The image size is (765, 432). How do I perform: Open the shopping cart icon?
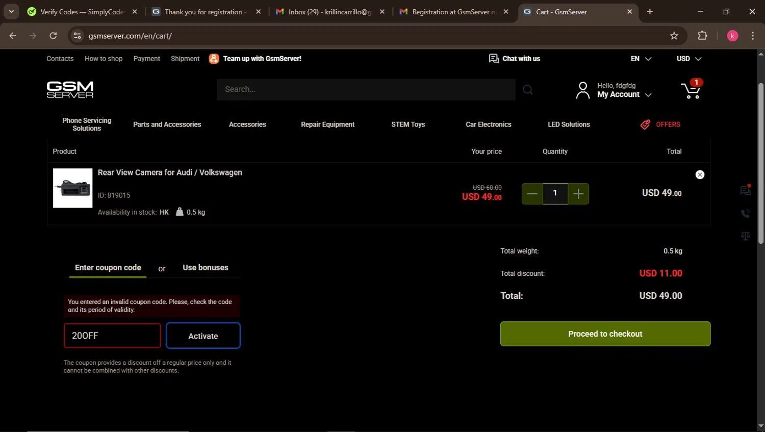click(x=692, y=89)
